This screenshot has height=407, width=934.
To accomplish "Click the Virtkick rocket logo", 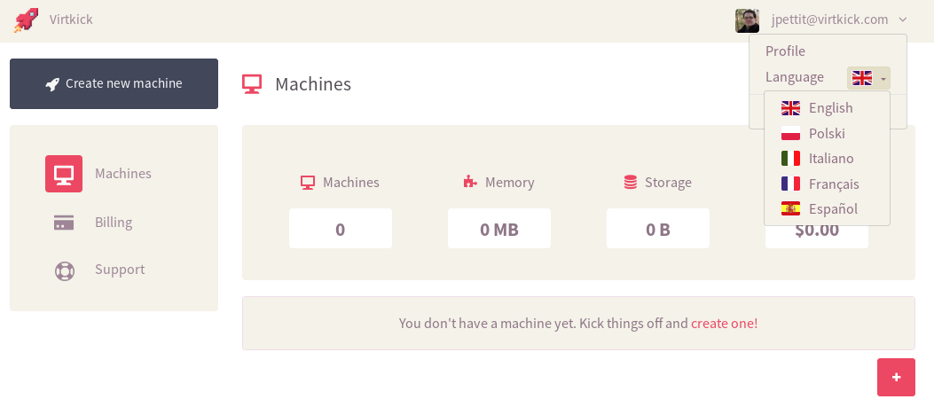I will [x=27, y=20].
